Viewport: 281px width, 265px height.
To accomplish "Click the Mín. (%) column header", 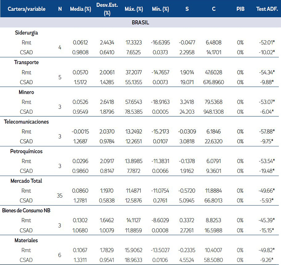I will 161,9.
